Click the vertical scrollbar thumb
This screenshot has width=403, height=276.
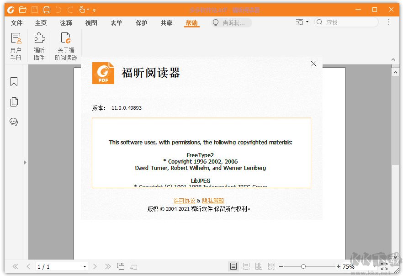pyautogui.click(x=395, y=121)
